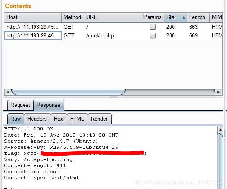Select the host cell of /cookie.php request
The image size is (227, 189).
(33, 35)
